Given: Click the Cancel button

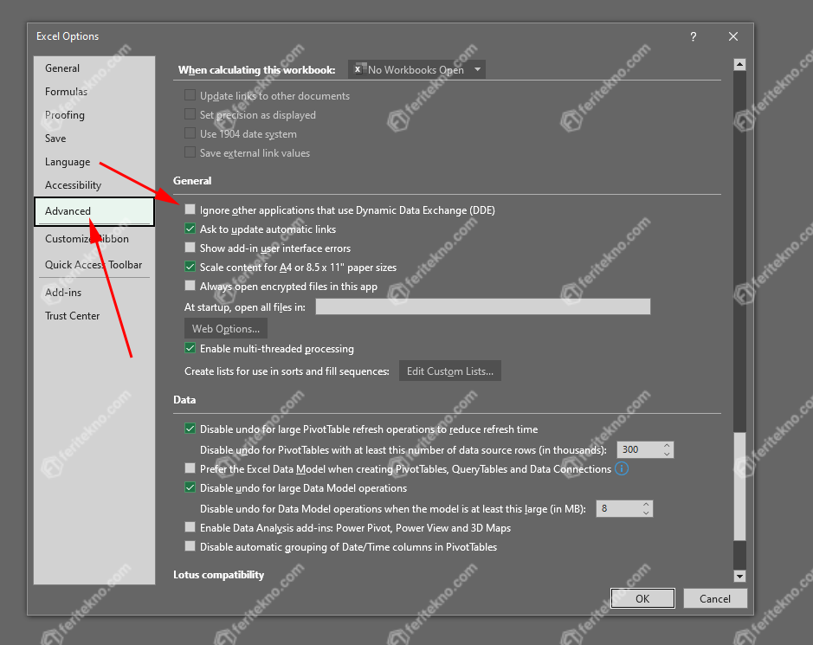Looking at the screenshot, I should [715, 598].
